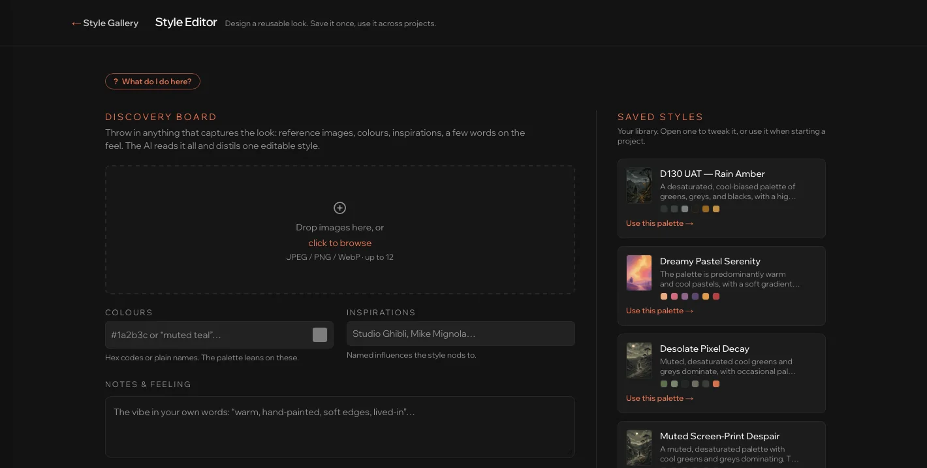Click 'JPEG / PNG / WebP · up to 12' text
This screenshot has width=927, height=468.
point(339,257)
